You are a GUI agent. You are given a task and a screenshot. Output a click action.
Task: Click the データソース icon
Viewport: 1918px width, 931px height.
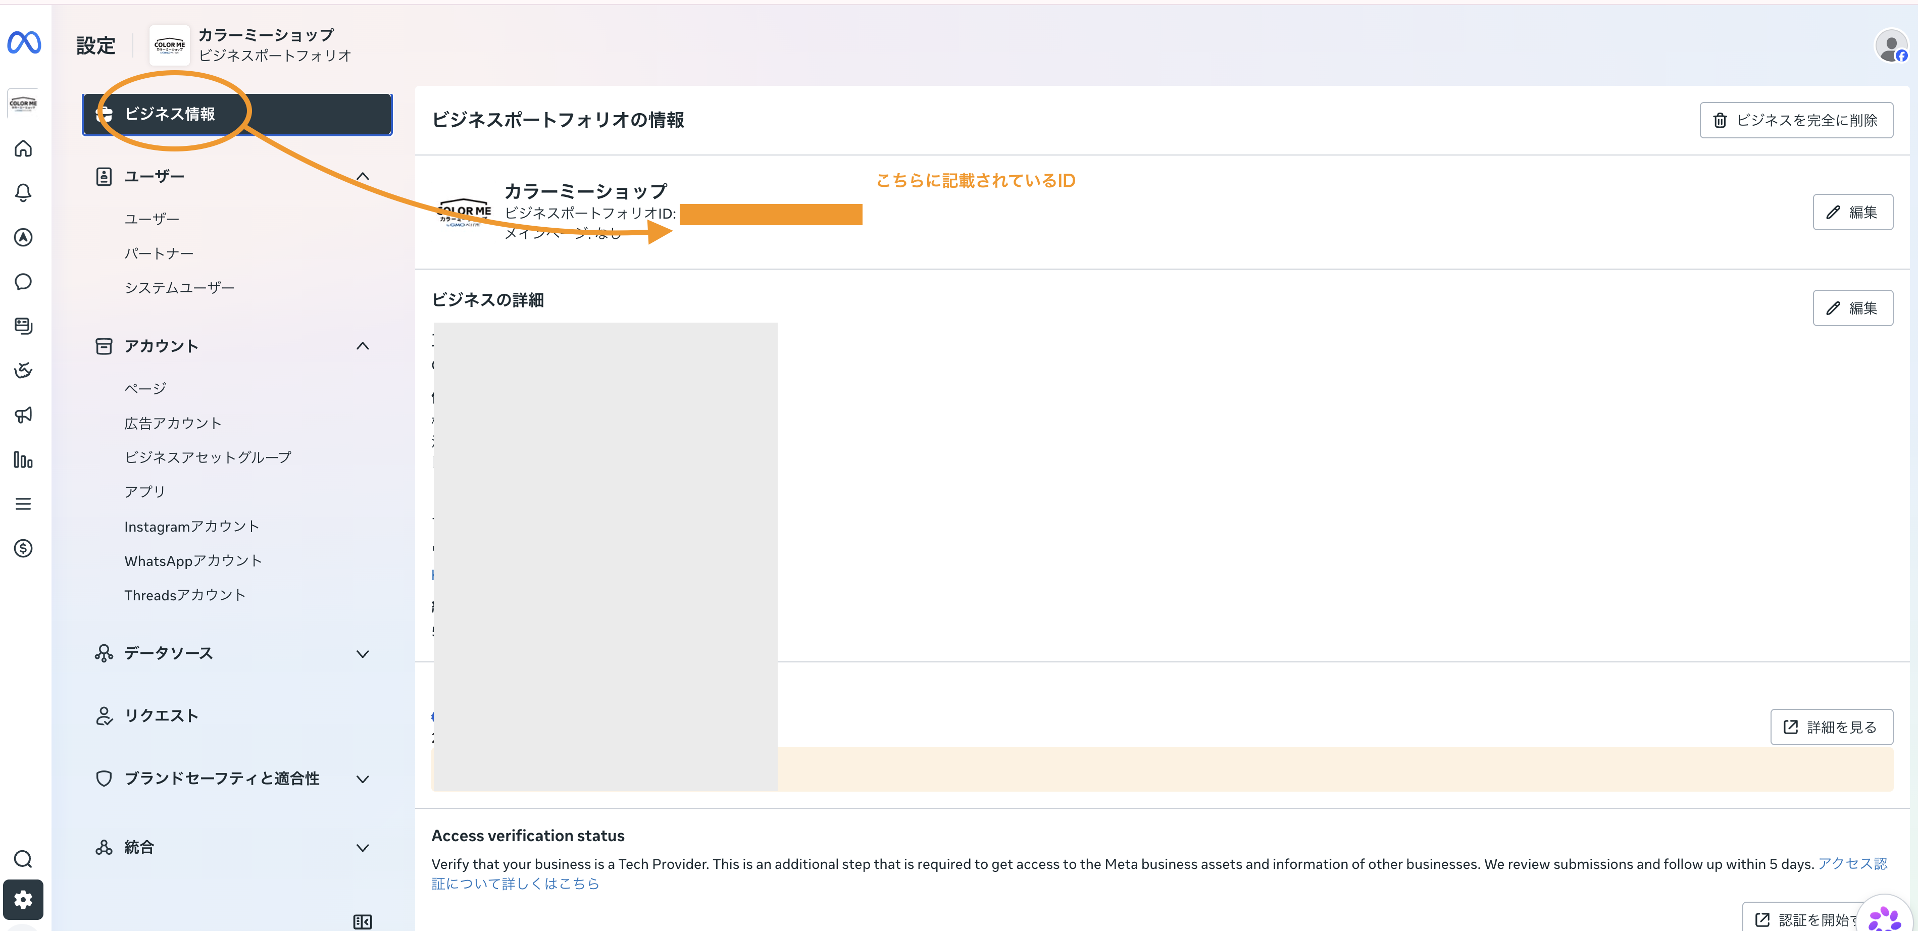pyautogui.click(x=104, y=653)
